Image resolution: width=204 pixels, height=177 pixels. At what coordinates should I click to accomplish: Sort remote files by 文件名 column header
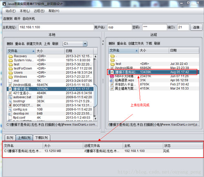pyautogui.click(x=124, y=50)
